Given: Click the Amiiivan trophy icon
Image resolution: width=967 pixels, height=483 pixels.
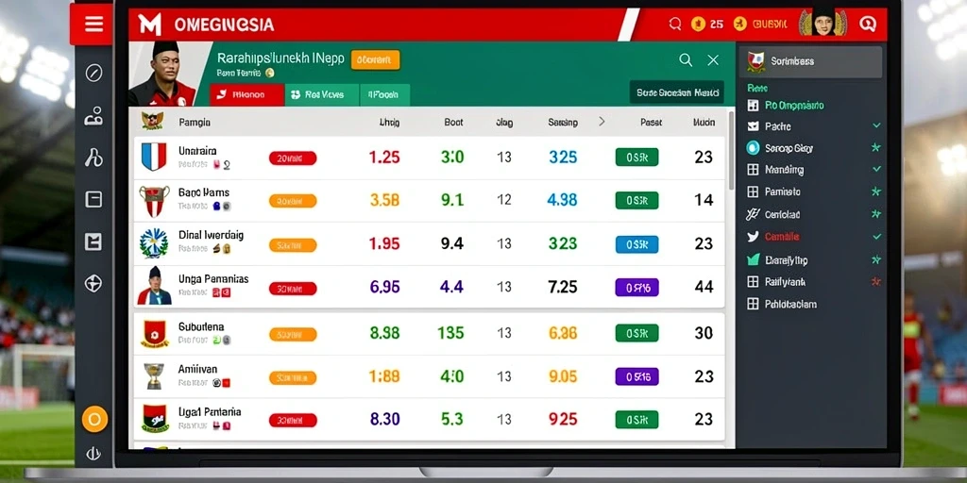Looking at the screenshot, I should pyautogui.click(x=154, y=375).
